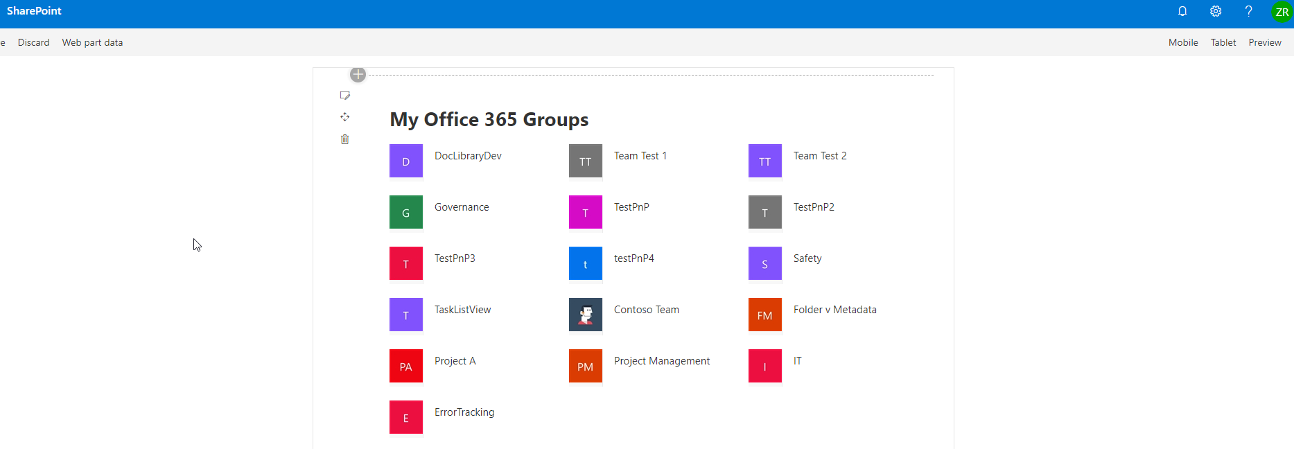Open the testPnP4 group name

point(634,258)
